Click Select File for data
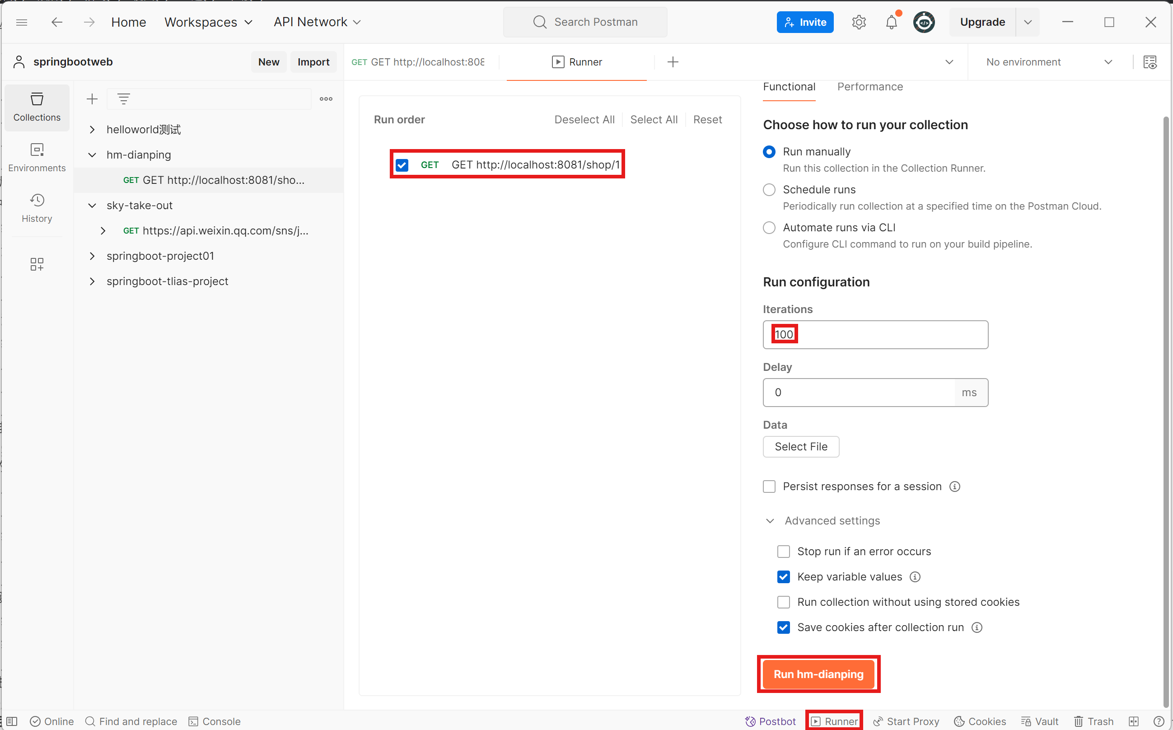Image resolution: width=1173 pixels, height=730 pixels. point(801,447)
